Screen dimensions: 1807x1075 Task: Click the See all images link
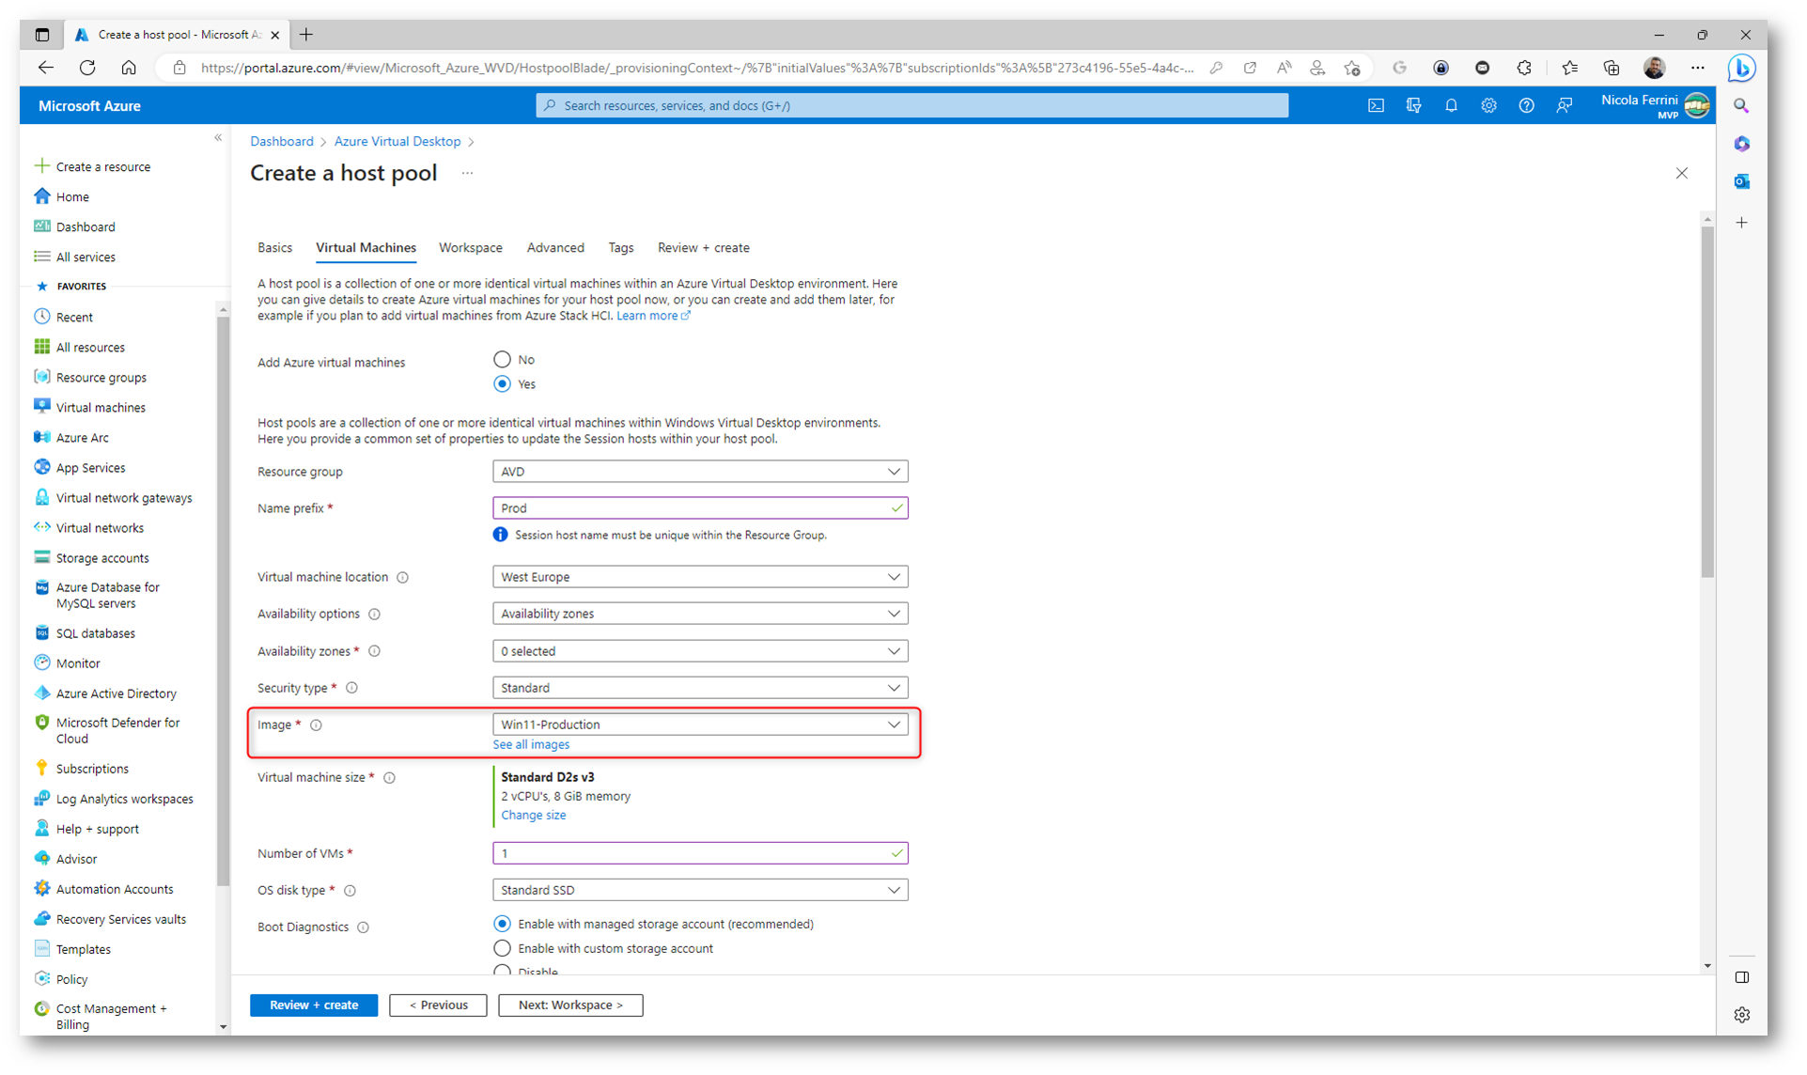click(531, 745)
